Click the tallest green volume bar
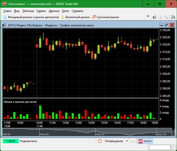The width and height of the screenshot is (177, 151). tap(40, 112)
